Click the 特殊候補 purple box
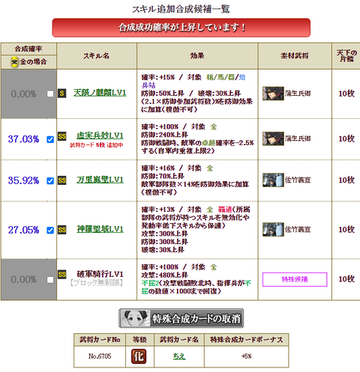The height and width of the screenshot is (372, 360). click(295, 279)
